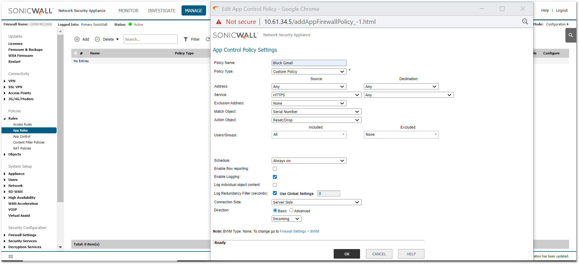579x264 pixels.
Task: Select the MANAGE tab
Action: click(x=194, y=10)
